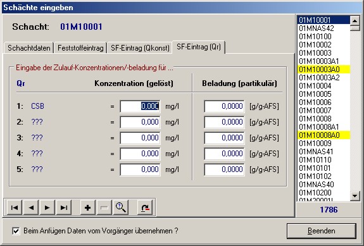This screenshot has width=364, height=246.
Task: Focus row 5 Konzentration mg/l field
Action: click(140, 169)
